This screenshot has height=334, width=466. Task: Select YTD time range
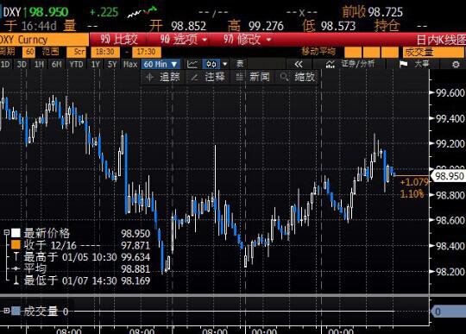click(76, 64)
